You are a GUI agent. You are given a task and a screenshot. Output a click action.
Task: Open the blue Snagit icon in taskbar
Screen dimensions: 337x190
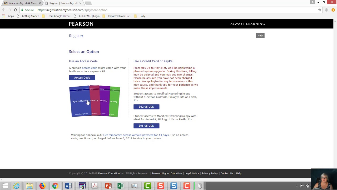[x=174, y=186]
